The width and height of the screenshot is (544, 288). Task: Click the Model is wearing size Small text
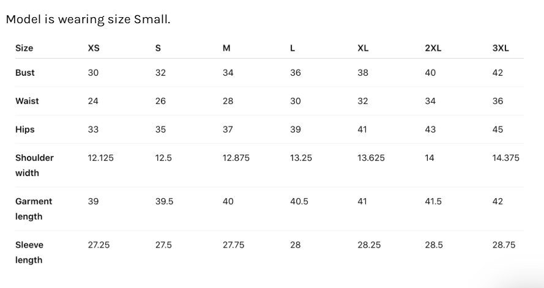click(88, 19)
